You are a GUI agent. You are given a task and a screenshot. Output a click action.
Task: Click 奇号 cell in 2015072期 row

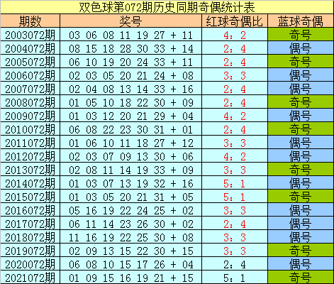tap(301, 197)
